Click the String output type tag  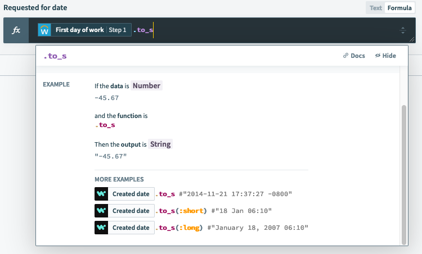point(160,144)
